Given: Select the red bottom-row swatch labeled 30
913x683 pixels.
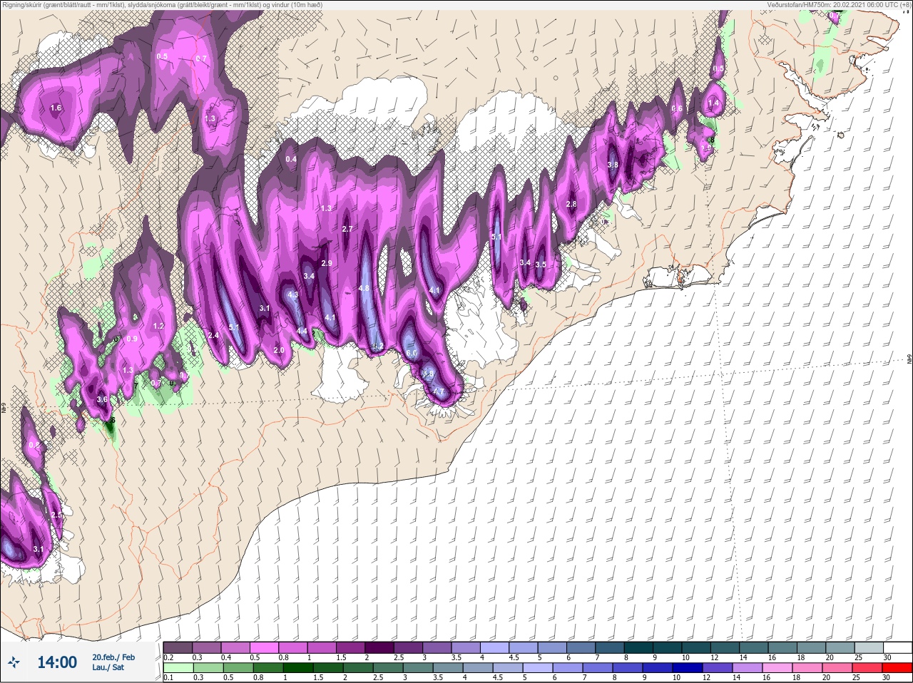Looking at the screenshot, I should pos(897,668).
